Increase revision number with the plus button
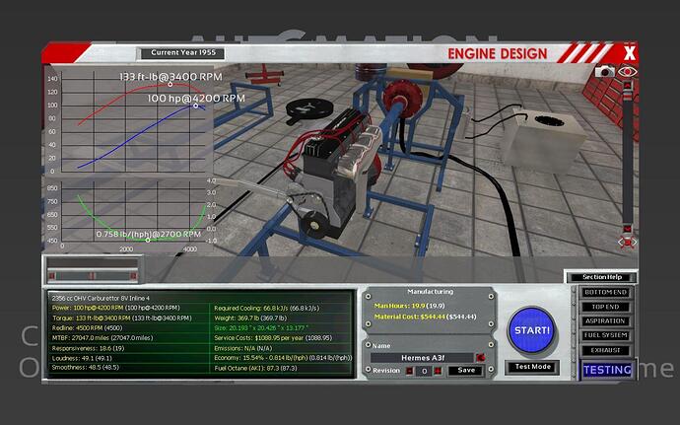The width and height of the screenshot is (680, 425). click(439, 371)
